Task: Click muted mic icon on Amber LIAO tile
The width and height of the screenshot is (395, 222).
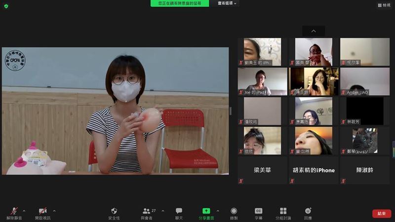Action: click(x=343, y=92)
